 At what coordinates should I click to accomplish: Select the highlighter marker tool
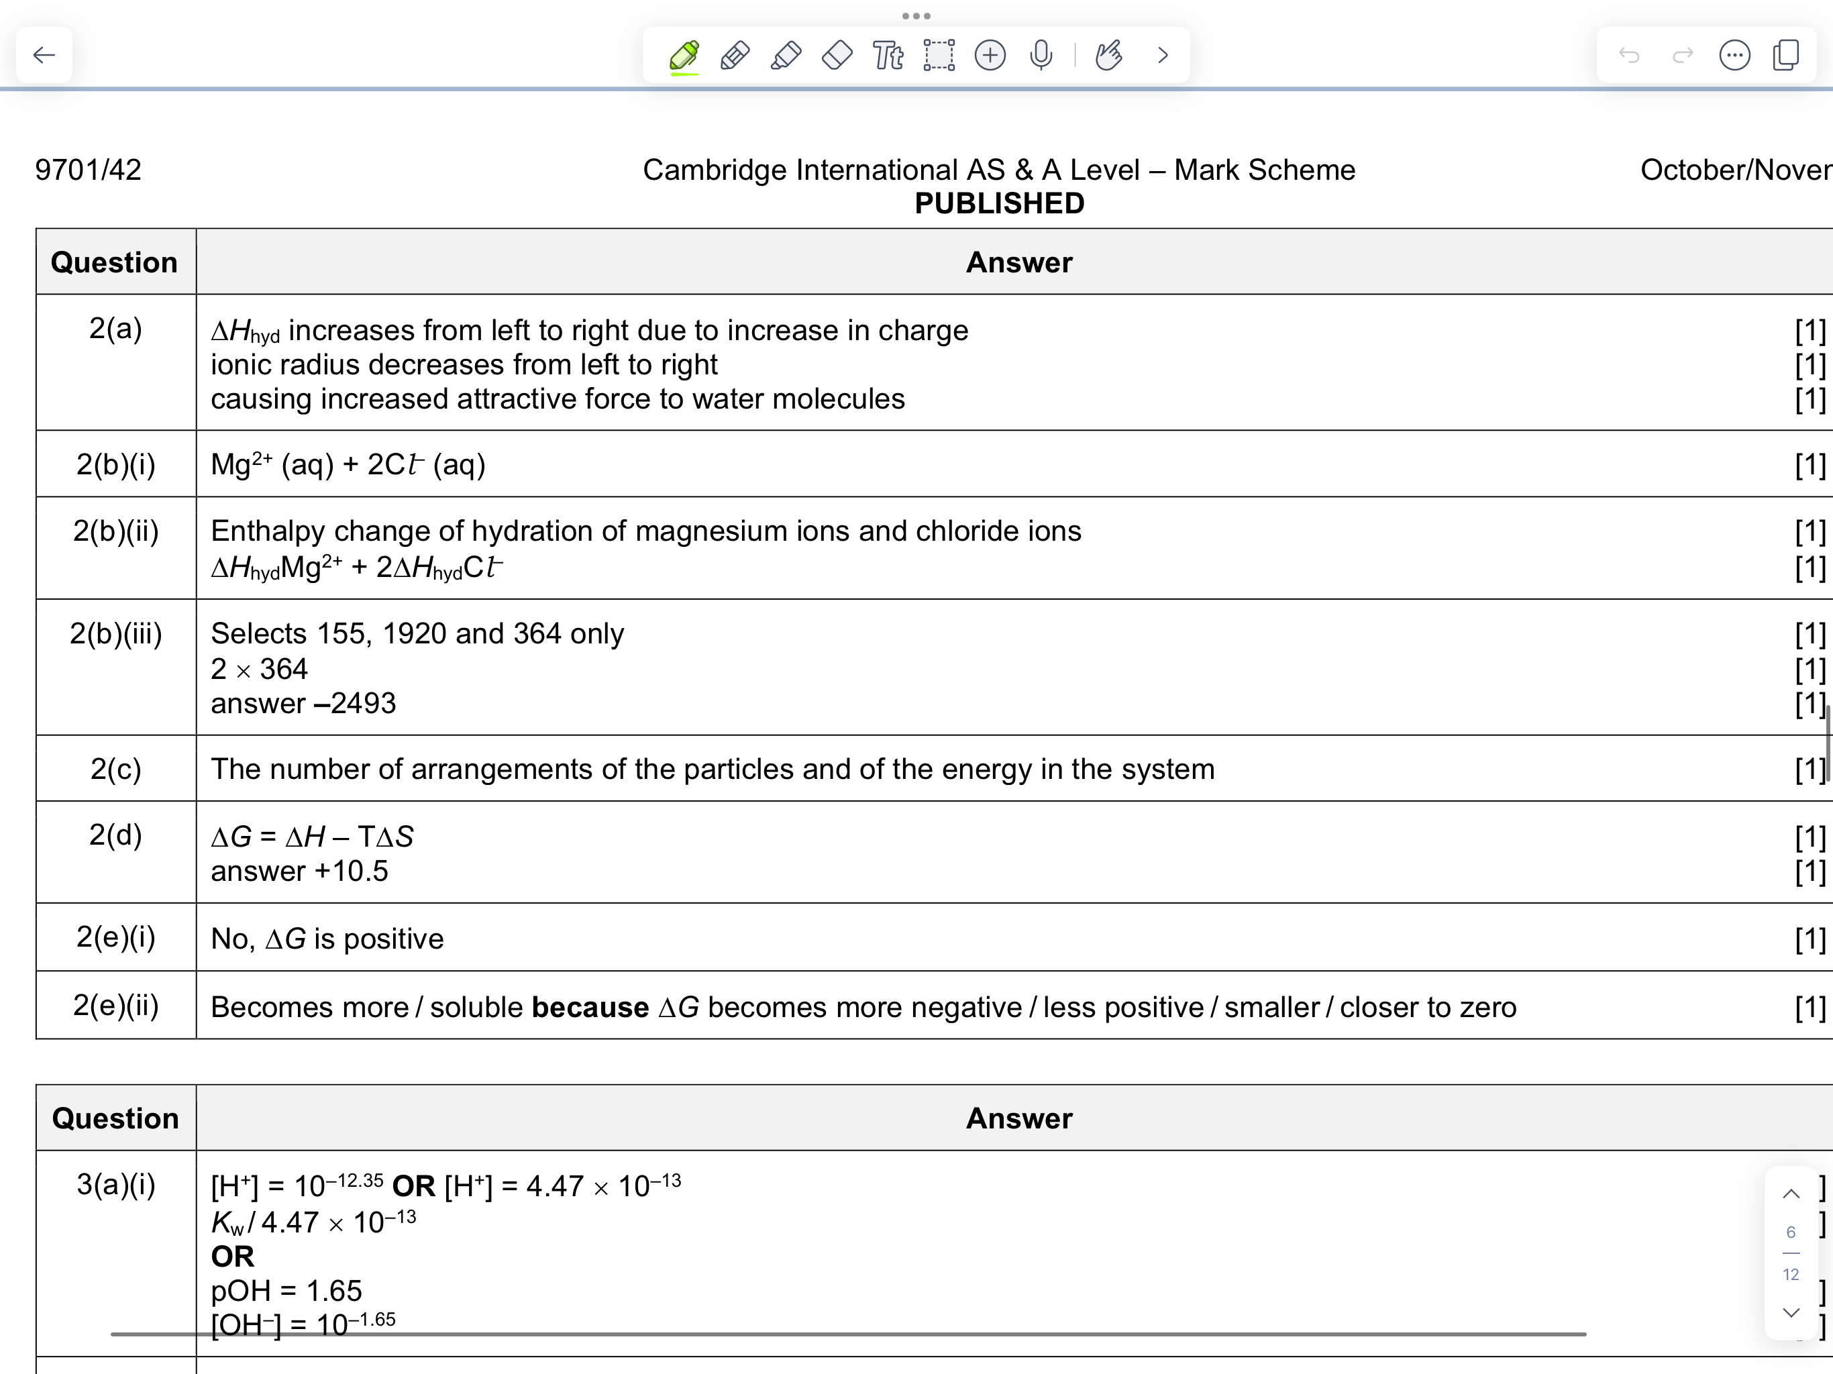pos(786,56)
